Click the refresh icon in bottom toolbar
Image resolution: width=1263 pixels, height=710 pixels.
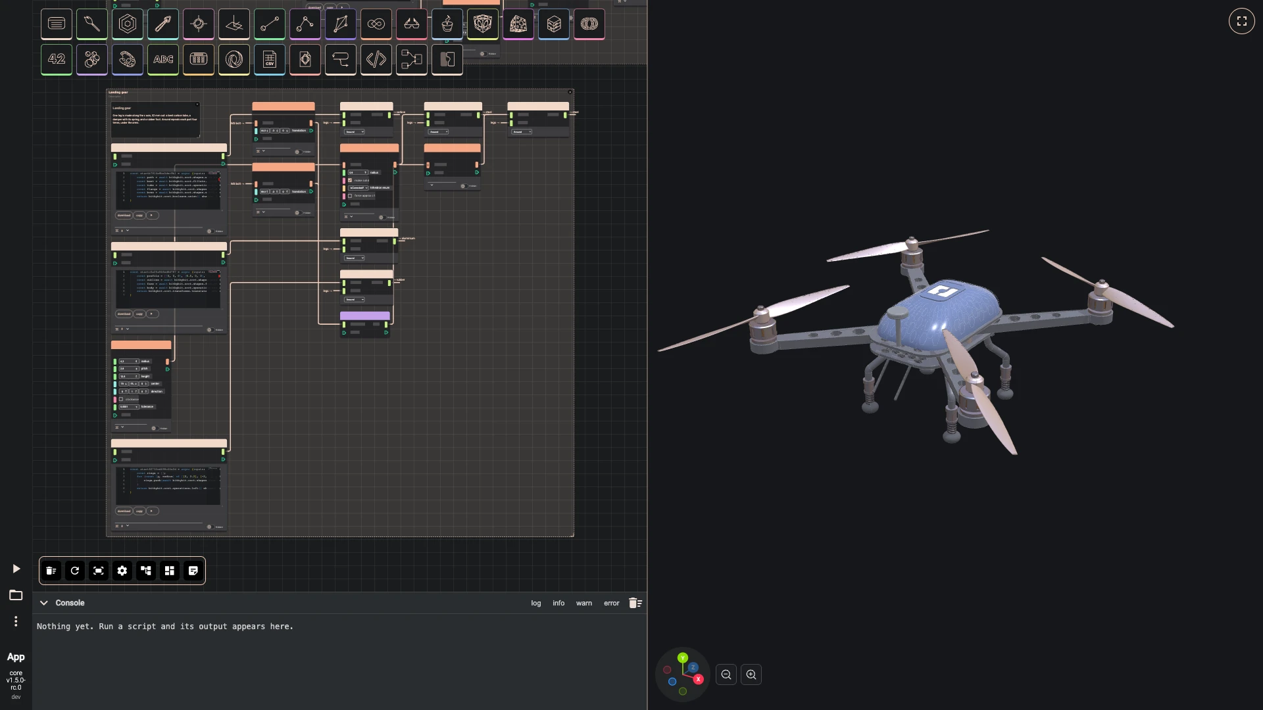pyautogui.click(x=75, y=571)
